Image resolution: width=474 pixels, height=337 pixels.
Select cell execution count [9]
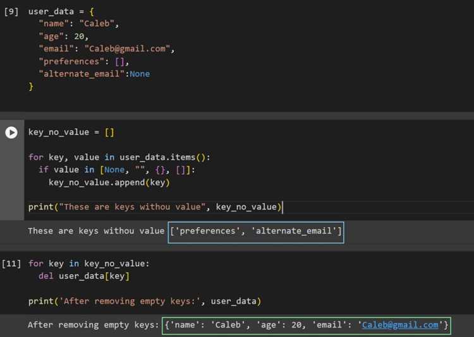pos(11,11)
